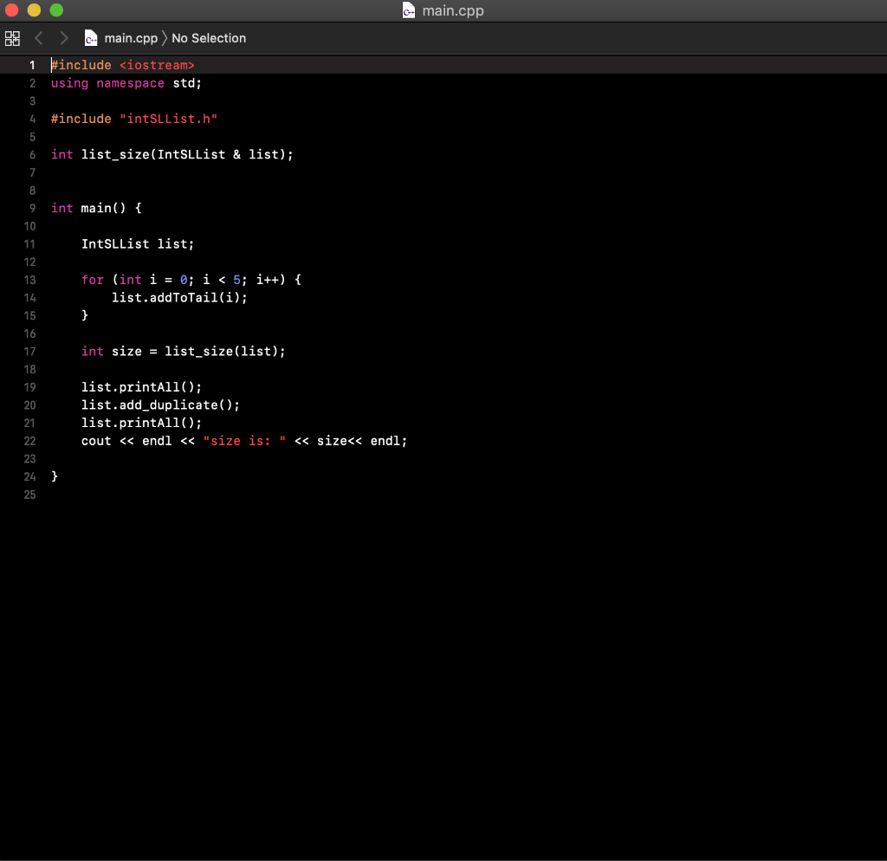Click the main.cpp title in the title bar
The image size is (887, 861).
(452, 10)
